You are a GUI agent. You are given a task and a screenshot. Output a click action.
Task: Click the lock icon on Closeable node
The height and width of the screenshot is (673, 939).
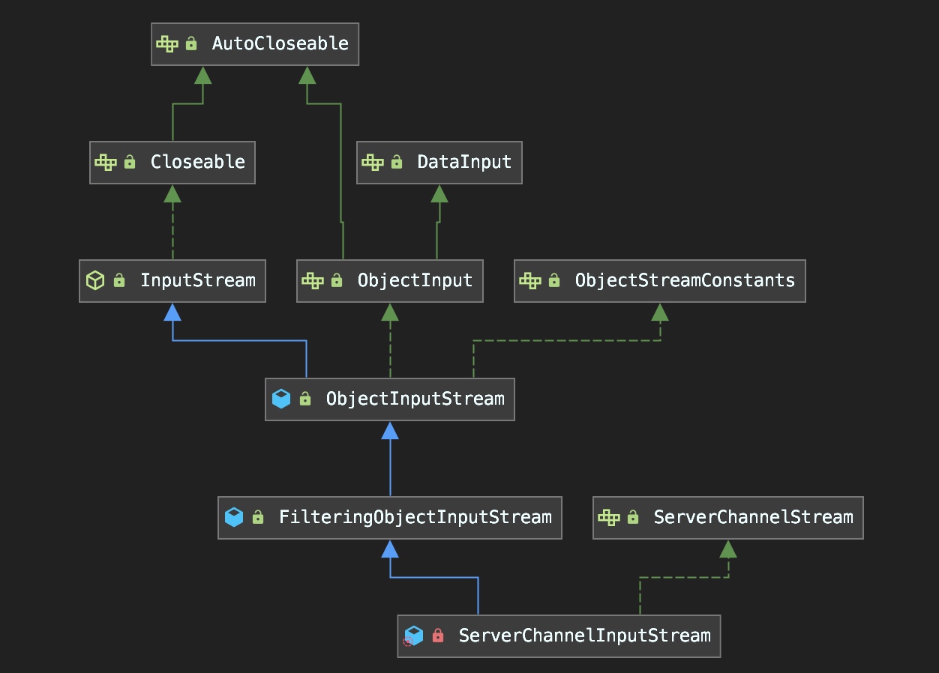tap(130, 162)
